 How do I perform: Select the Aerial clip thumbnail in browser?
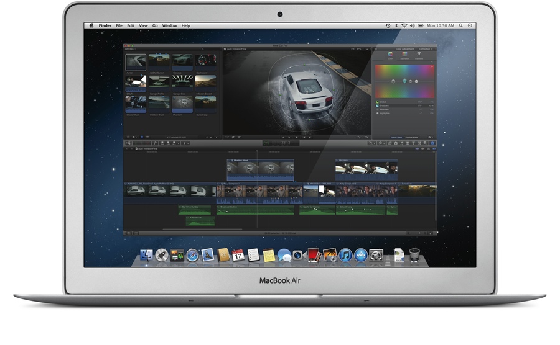136,62
